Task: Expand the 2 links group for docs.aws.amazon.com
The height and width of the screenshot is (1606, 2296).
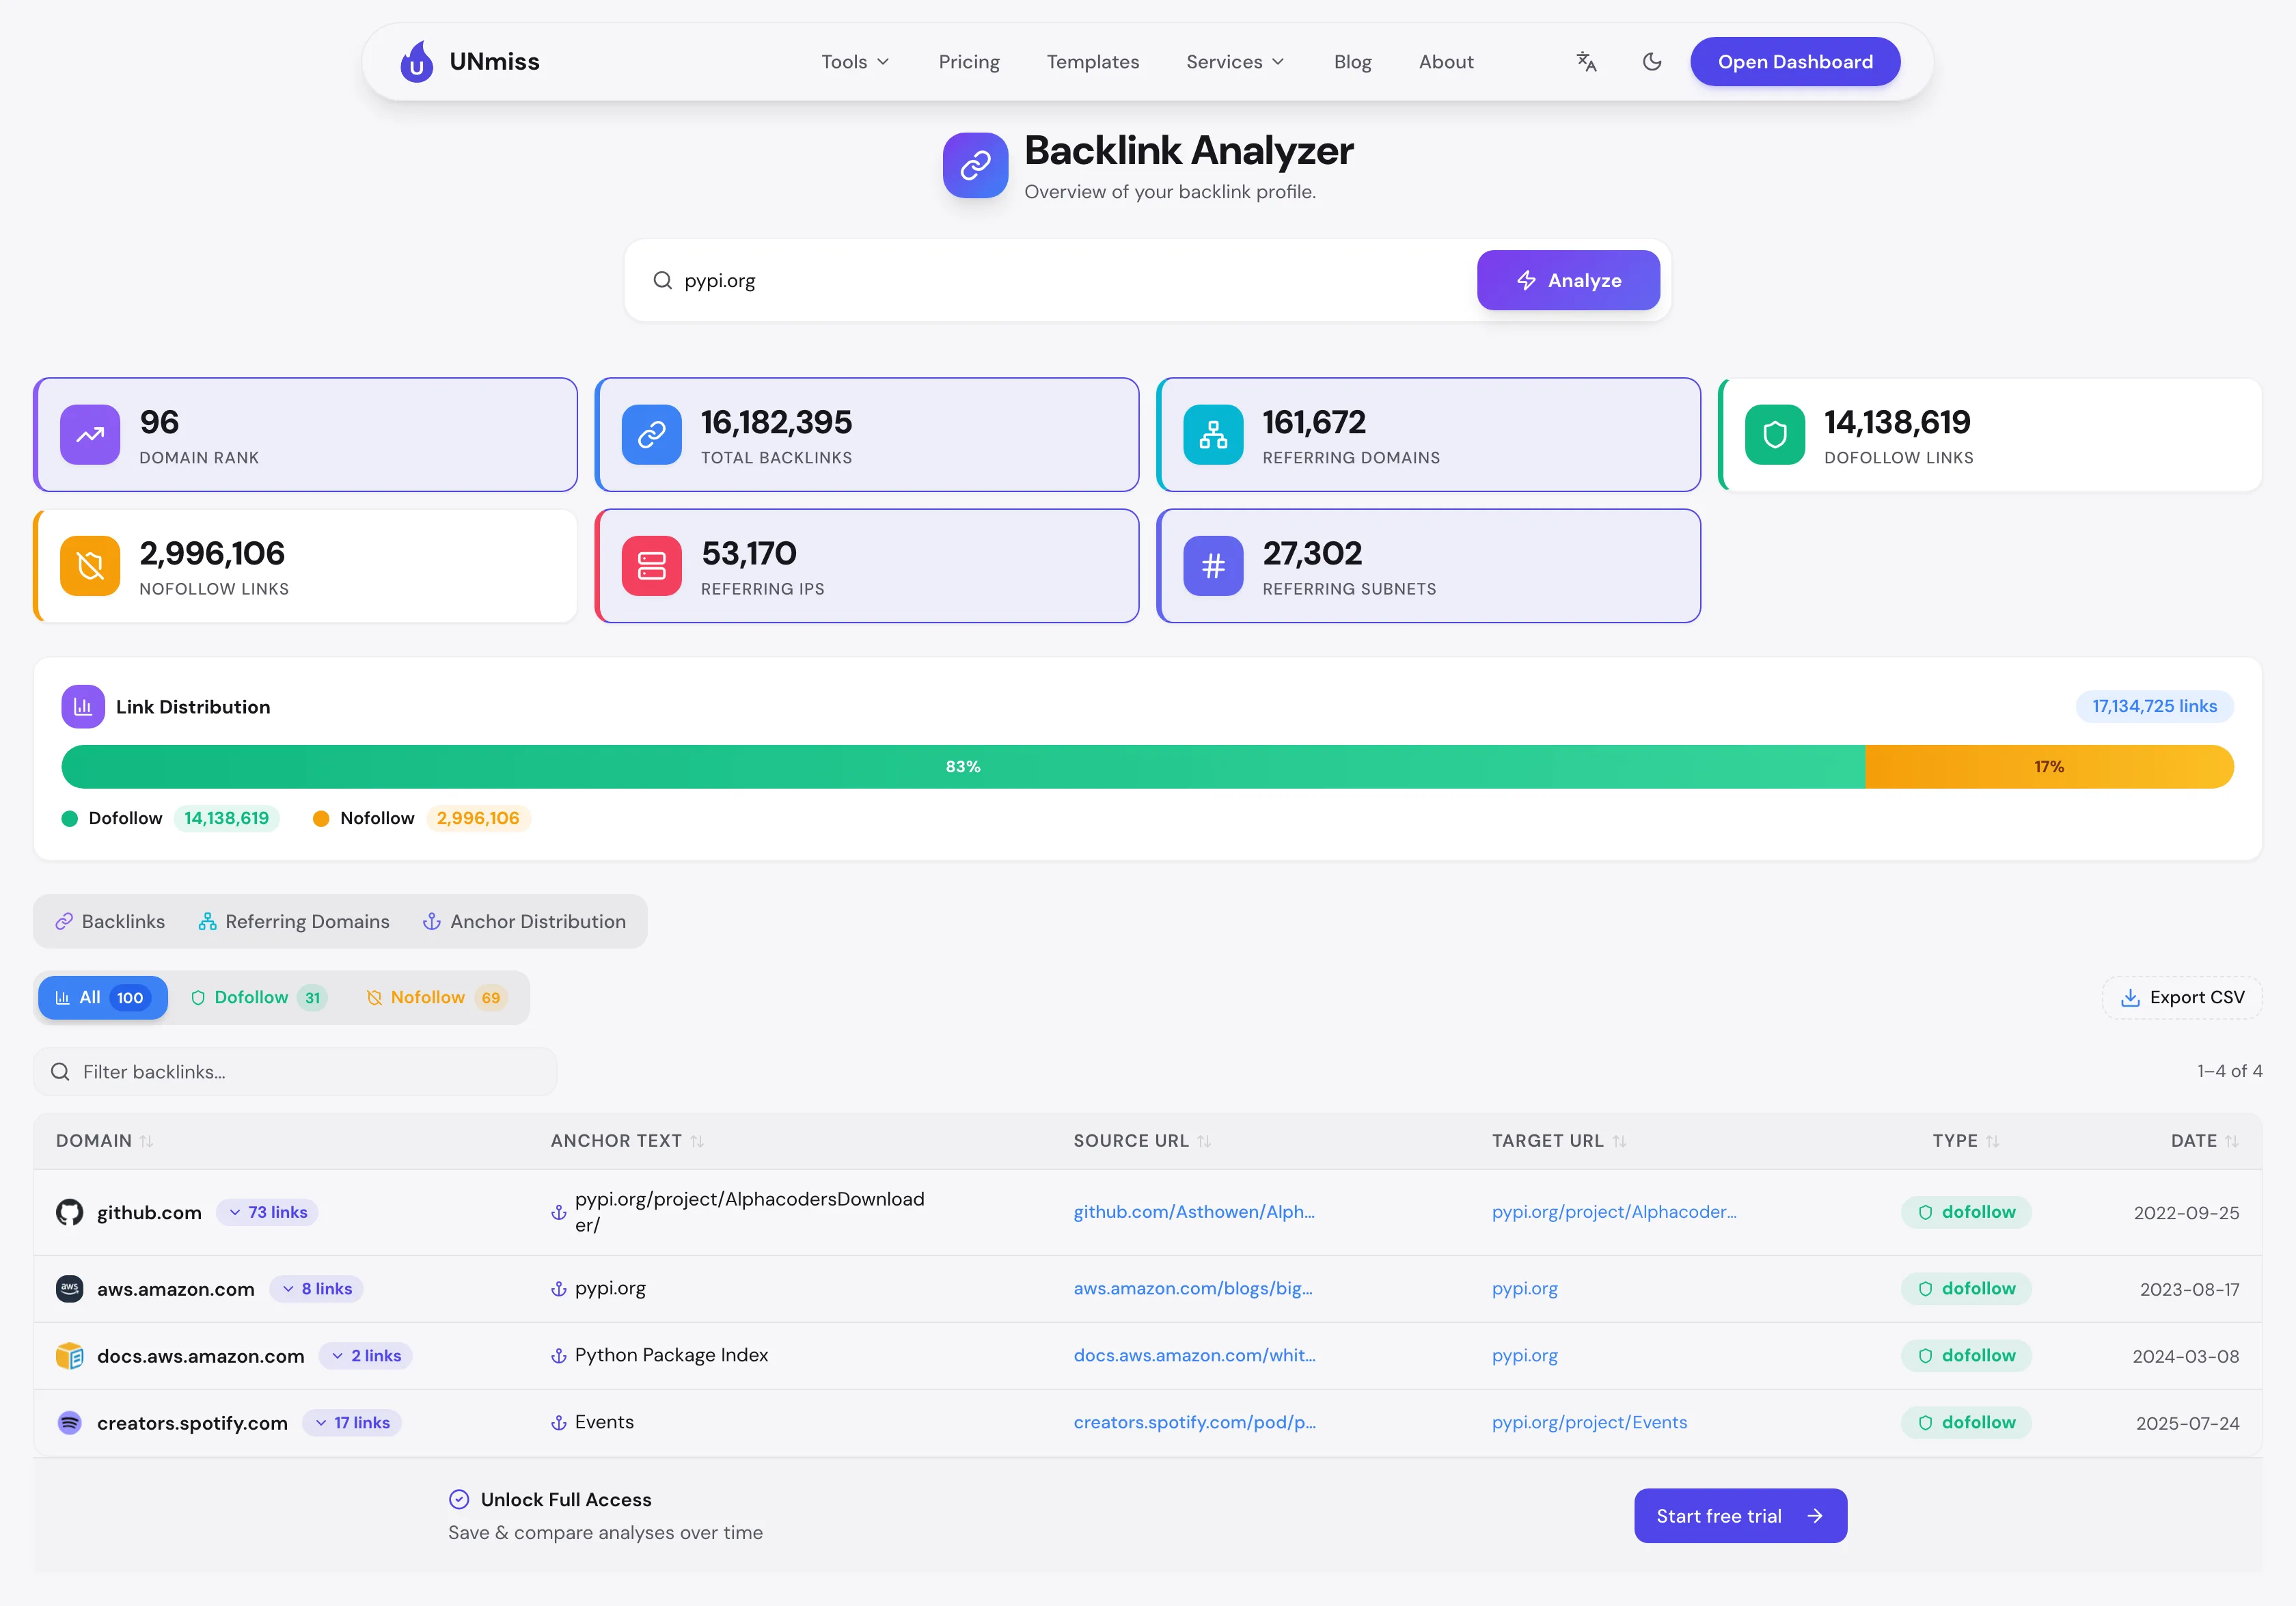Action: tap(366, 1356)
